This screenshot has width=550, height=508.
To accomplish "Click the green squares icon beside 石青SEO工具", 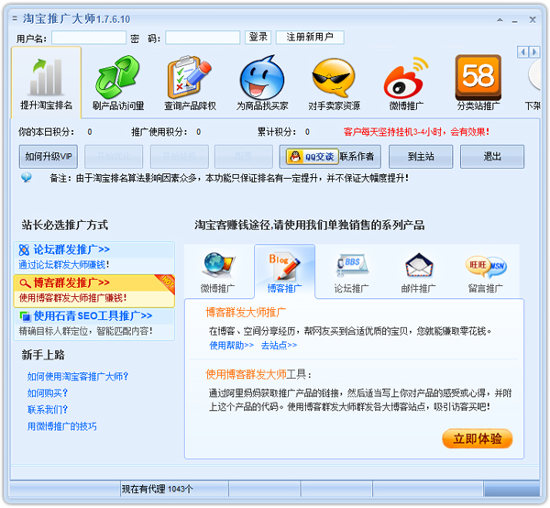I will click(25, 315).
